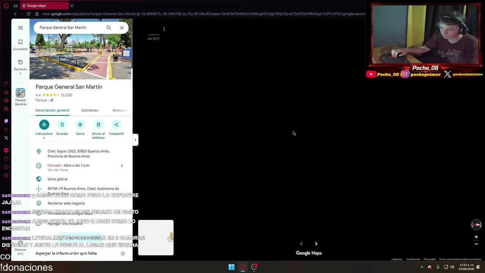Screen dimensions: 485x273
Task: Open the Street View three-dot options menu
Action: tap(164, 29)
